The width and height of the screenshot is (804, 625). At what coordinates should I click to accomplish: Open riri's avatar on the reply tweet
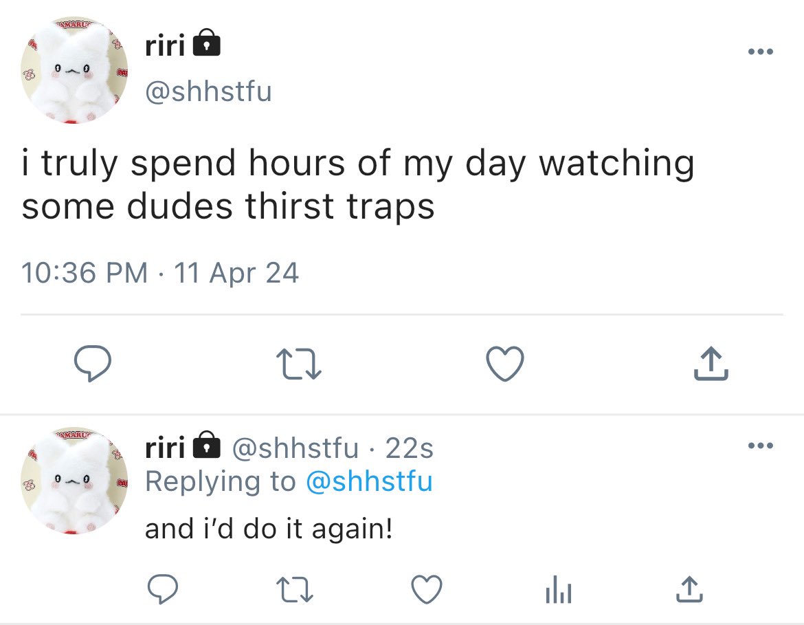pyautogui.click(x=74, y=481)
